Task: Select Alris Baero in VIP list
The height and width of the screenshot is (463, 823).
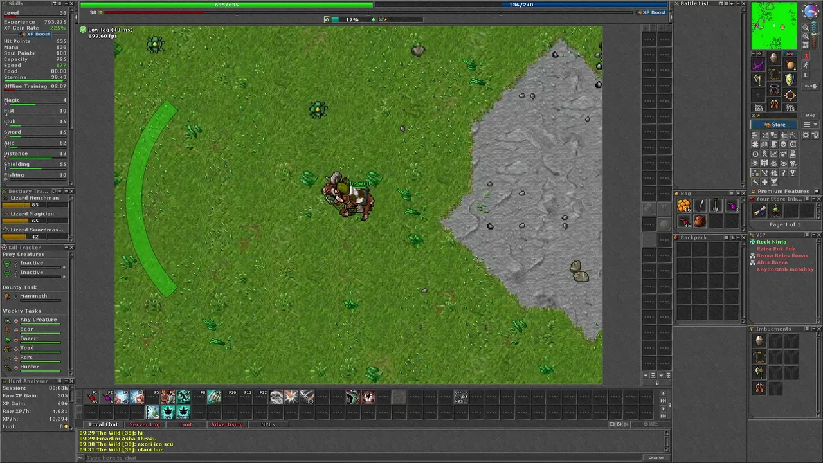Action: tap(772, 262)
